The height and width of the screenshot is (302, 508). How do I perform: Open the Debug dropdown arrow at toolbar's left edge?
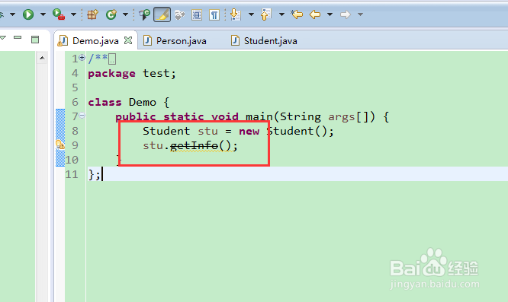13,14
